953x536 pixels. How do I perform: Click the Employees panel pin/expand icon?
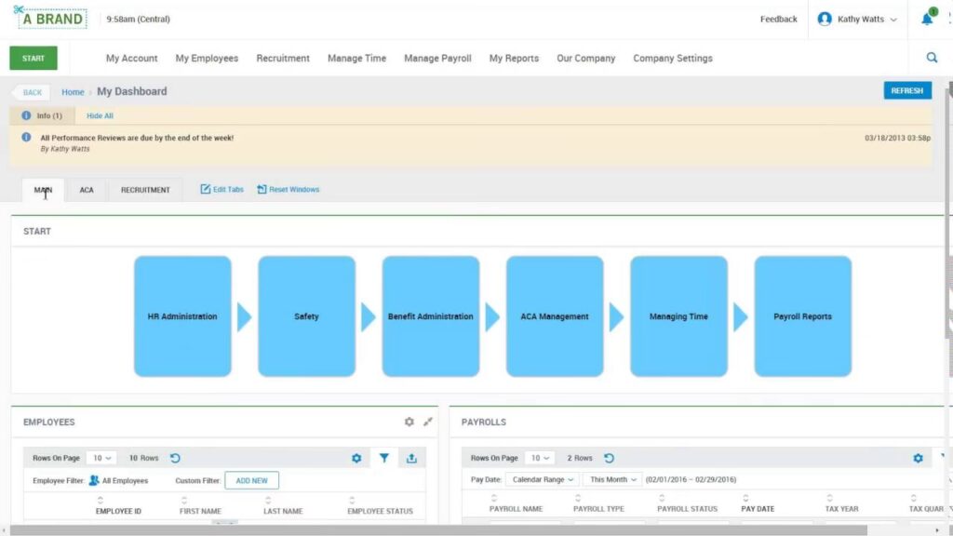(428, 422)
